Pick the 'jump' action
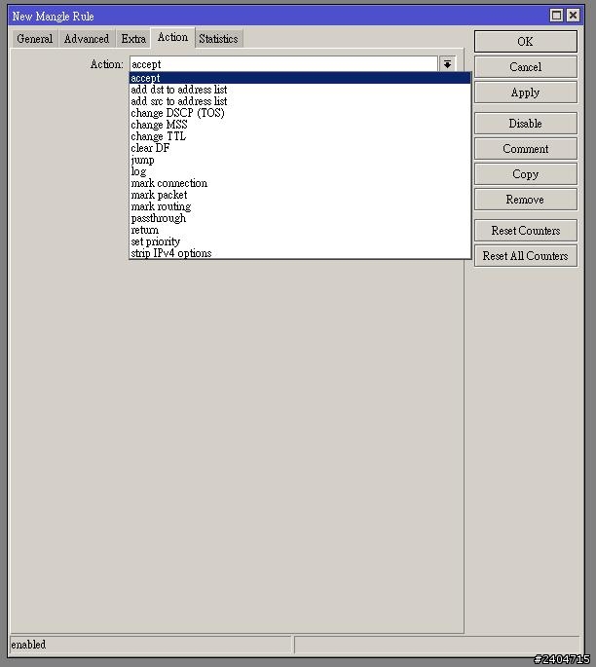 [300, 160]
